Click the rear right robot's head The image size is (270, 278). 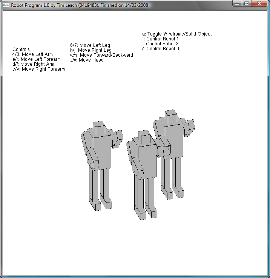[x=171, y=117]
